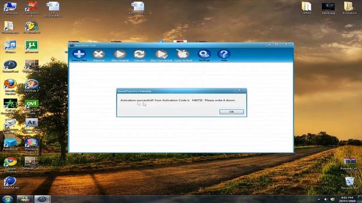Click the Remove X icon in toolbar
Screen dimensions: 362x203
point(98,54)
